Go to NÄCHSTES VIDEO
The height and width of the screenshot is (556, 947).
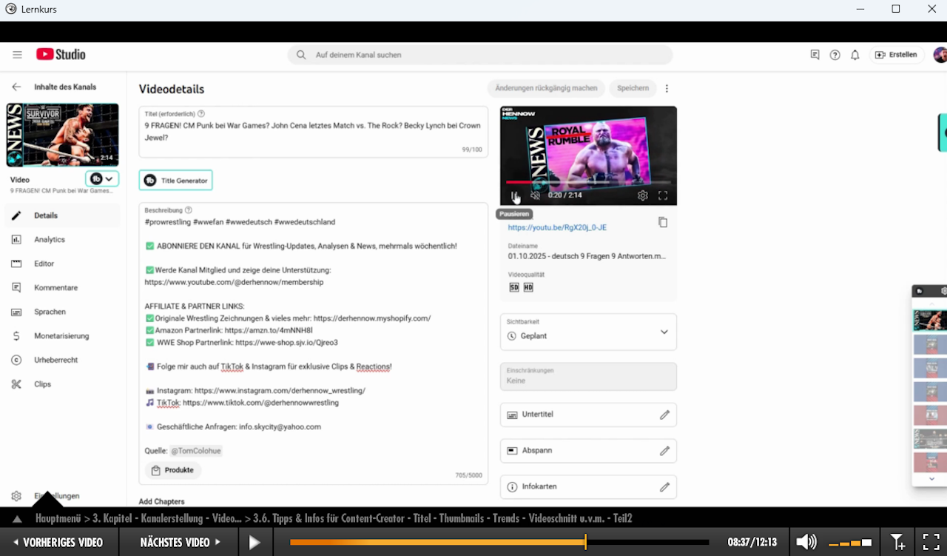180,542
